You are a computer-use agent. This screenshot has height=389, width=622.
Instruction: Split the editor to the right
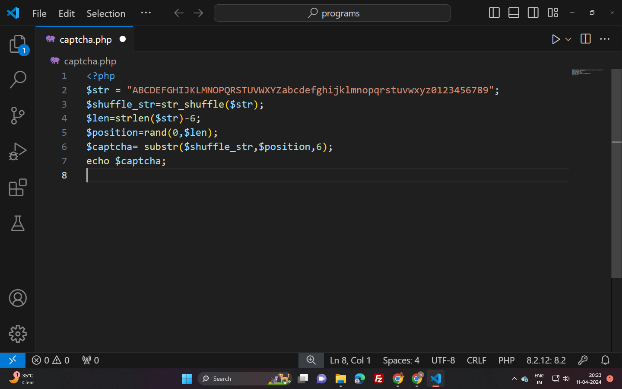586,39
